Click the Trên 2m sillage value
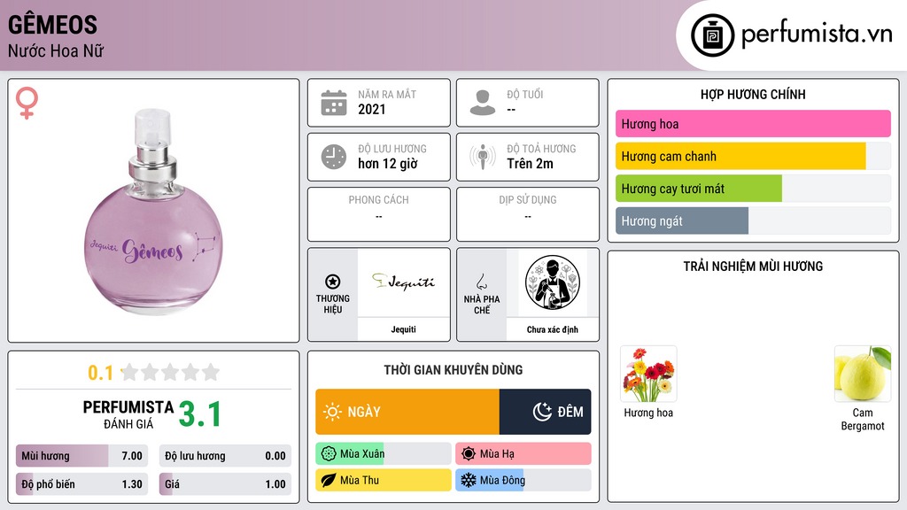The width and height of the screenshot is (907, 510). coord(530,164)
